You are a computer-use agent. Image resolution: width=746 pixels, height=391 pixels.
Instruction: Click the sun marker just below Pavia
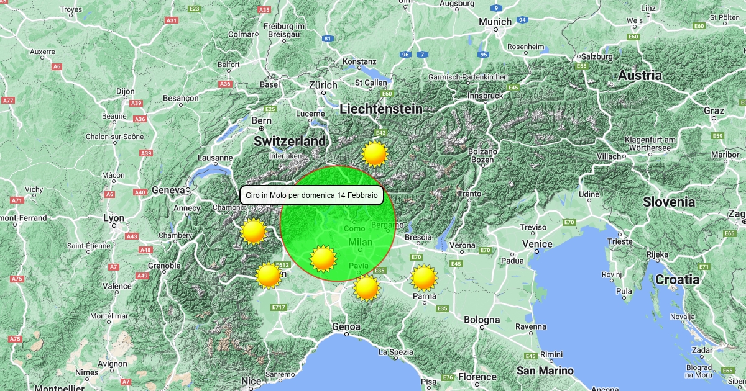367,288
